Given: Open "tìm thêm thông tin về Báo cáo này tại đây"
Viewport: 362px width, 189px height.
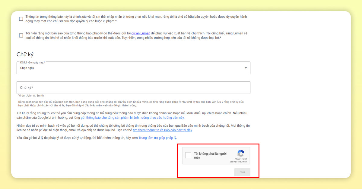Looking at the screenshot, I should [162, 130].
